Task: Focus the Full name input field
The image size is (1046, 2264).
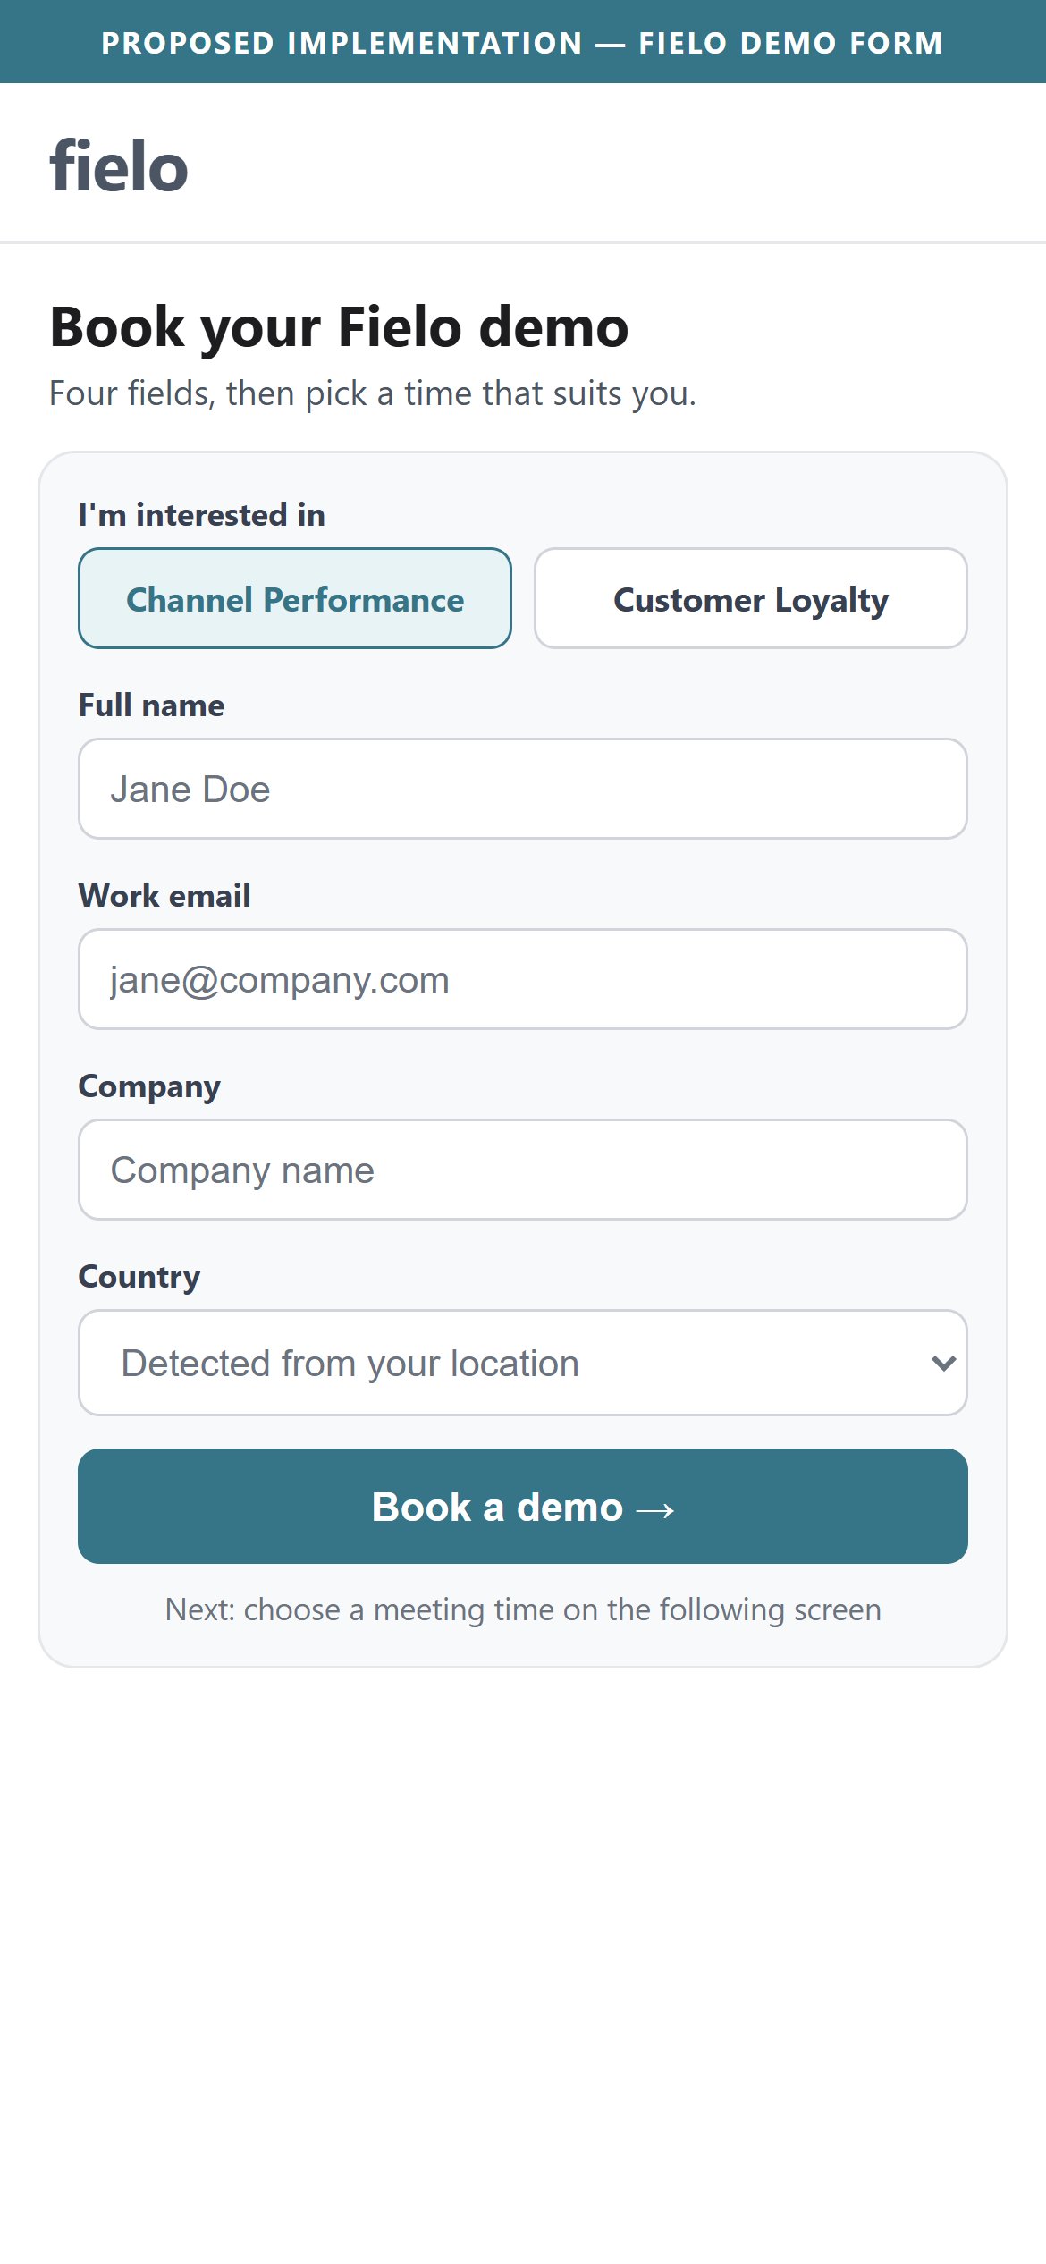Action: pos(523,789)
